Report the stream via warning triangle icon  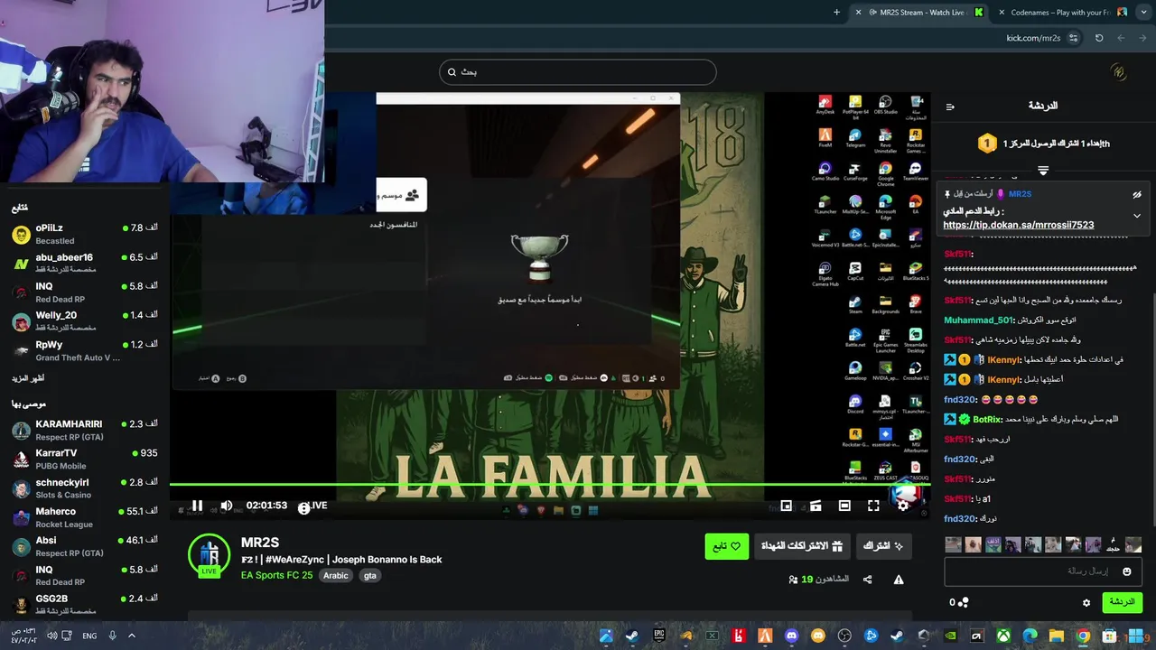899,580
